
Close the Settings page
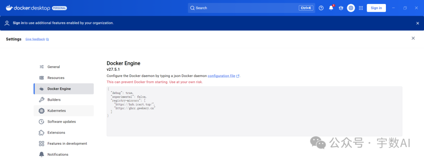click(413, 38)
